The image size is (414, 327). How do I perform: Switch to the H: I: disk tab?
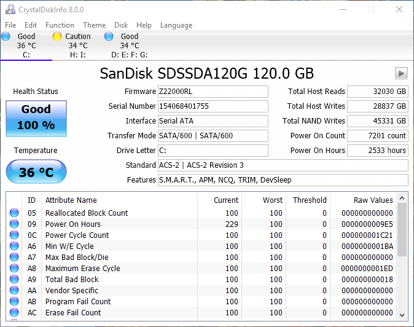click(x=77, y=45)
